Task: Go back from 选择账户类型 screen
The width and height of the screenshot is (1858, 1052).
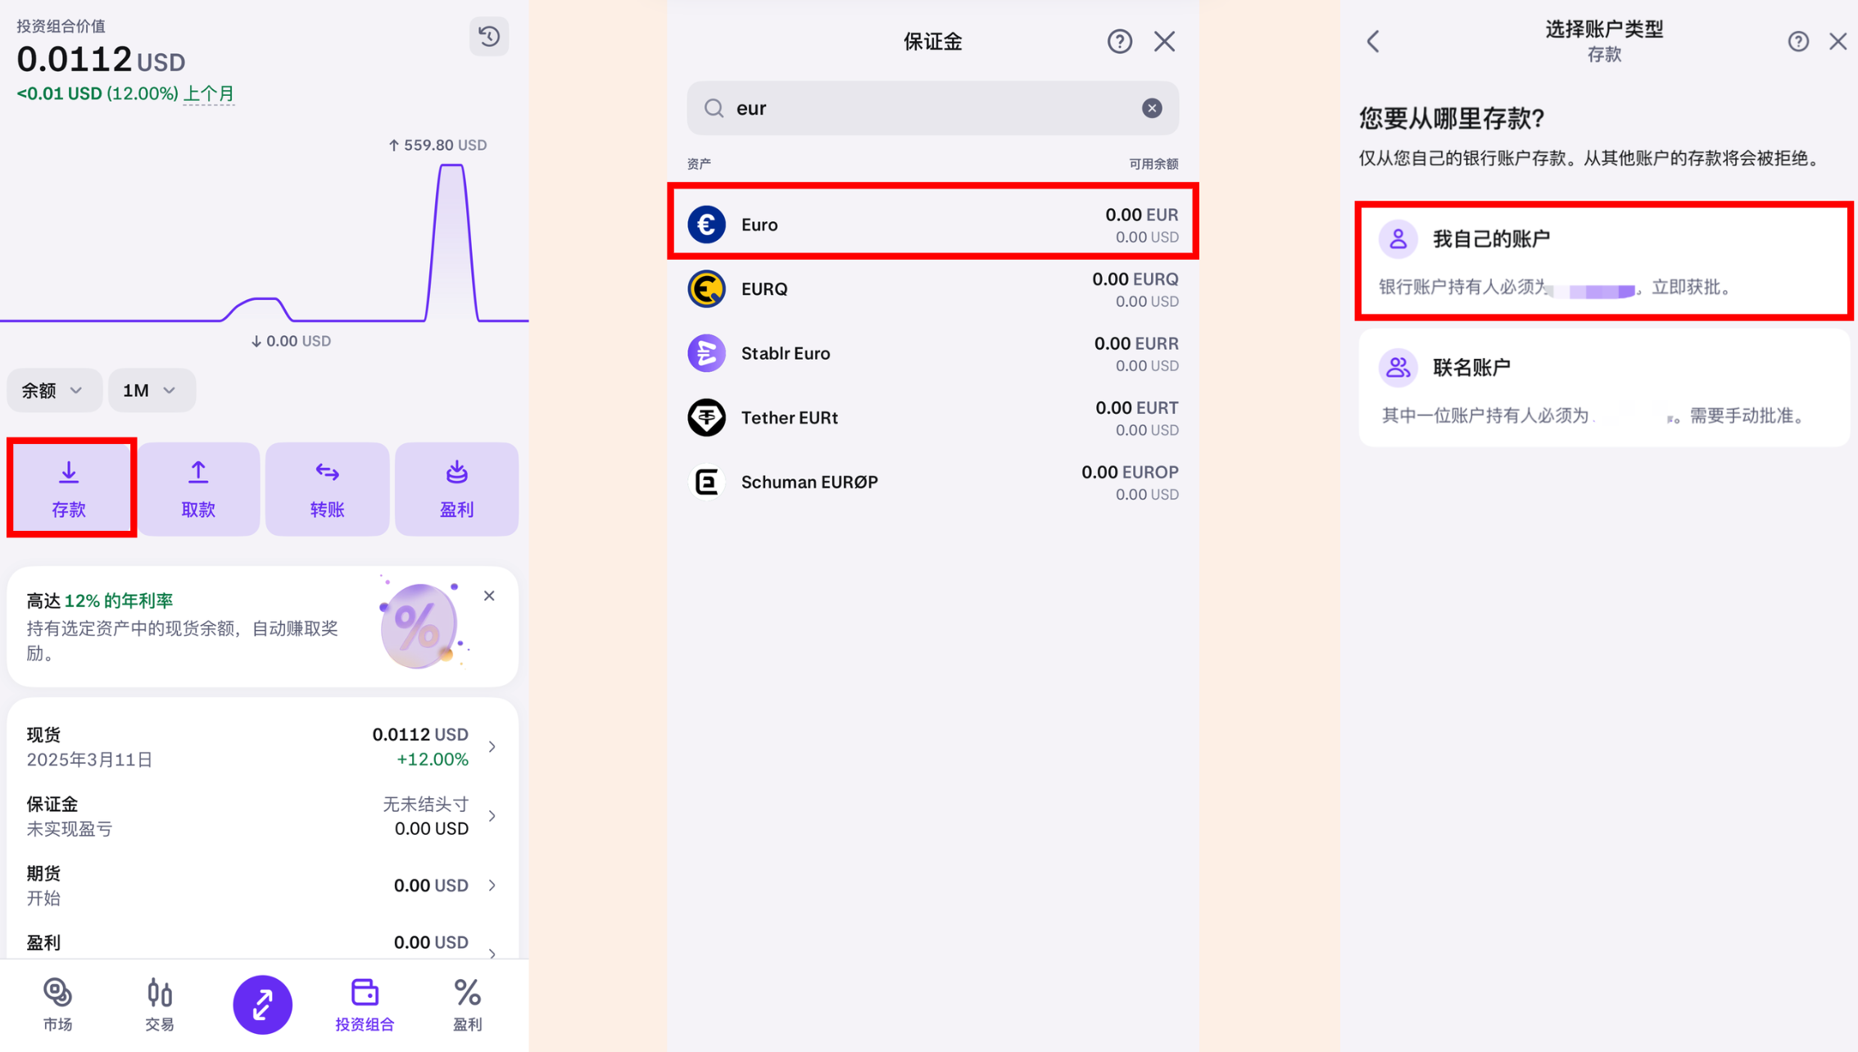Action: [x=1374, y=41]
